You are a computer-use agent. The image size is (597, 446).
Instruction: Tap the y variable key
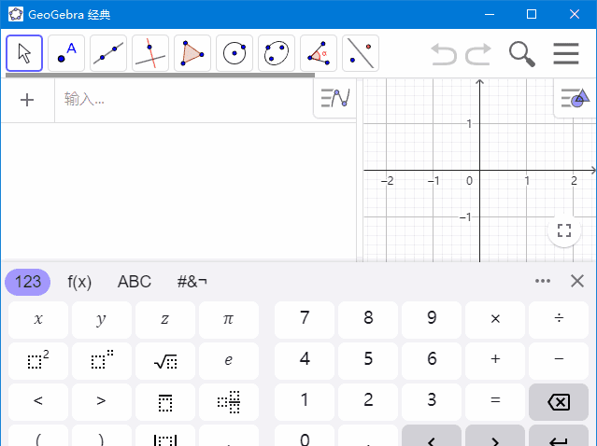[x=102, y=320]
